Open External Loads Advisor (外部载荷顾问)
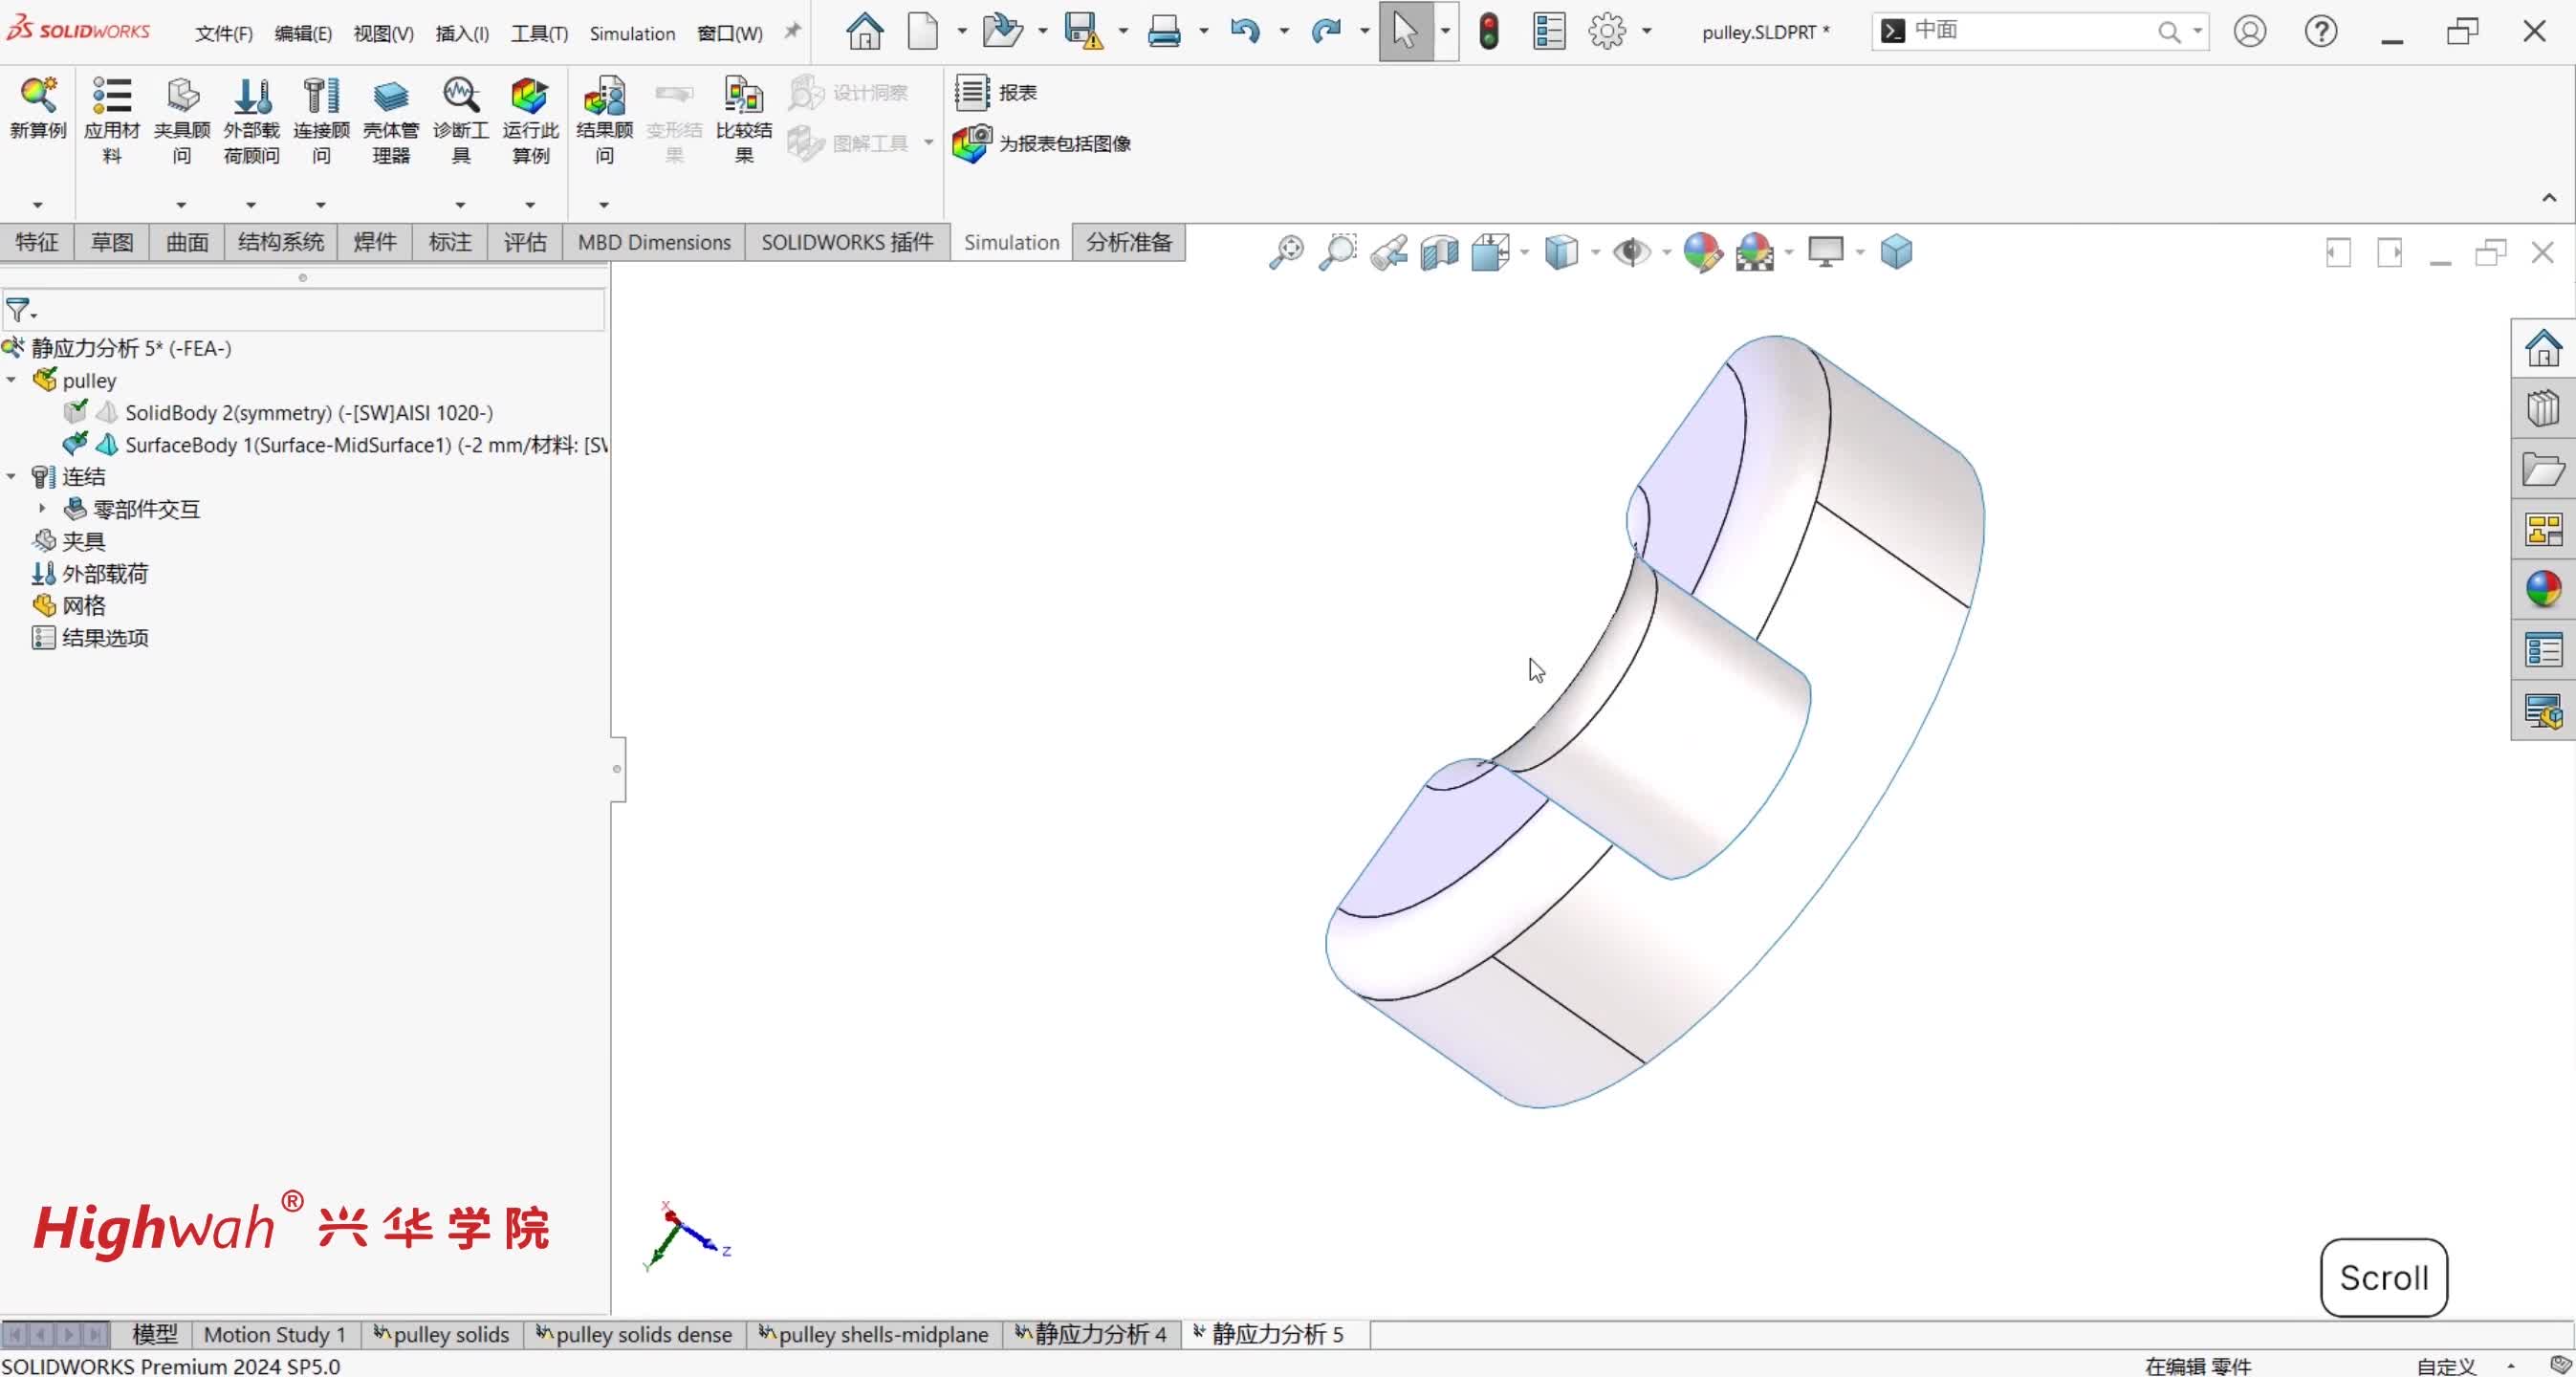 (x=251, y=96)
